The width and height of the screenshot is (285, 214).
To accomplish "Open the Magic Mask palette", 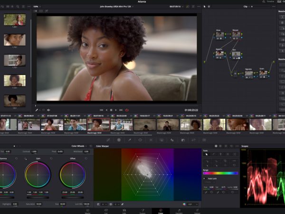I will [161, 140].
